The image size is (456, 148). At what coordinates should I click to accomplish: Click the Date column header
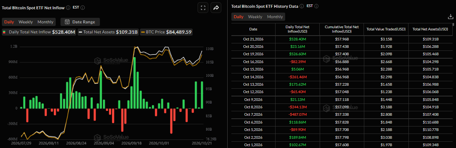coord(253,29)
